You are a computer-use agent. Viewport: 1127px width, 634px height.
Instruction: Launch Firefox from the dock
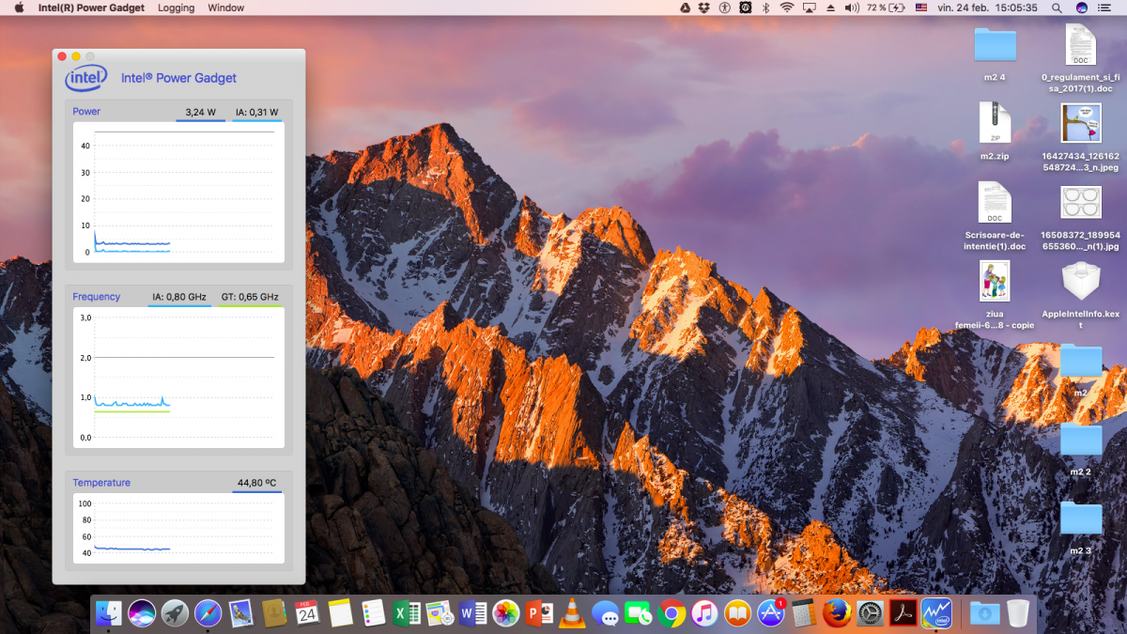pos(836,613)
